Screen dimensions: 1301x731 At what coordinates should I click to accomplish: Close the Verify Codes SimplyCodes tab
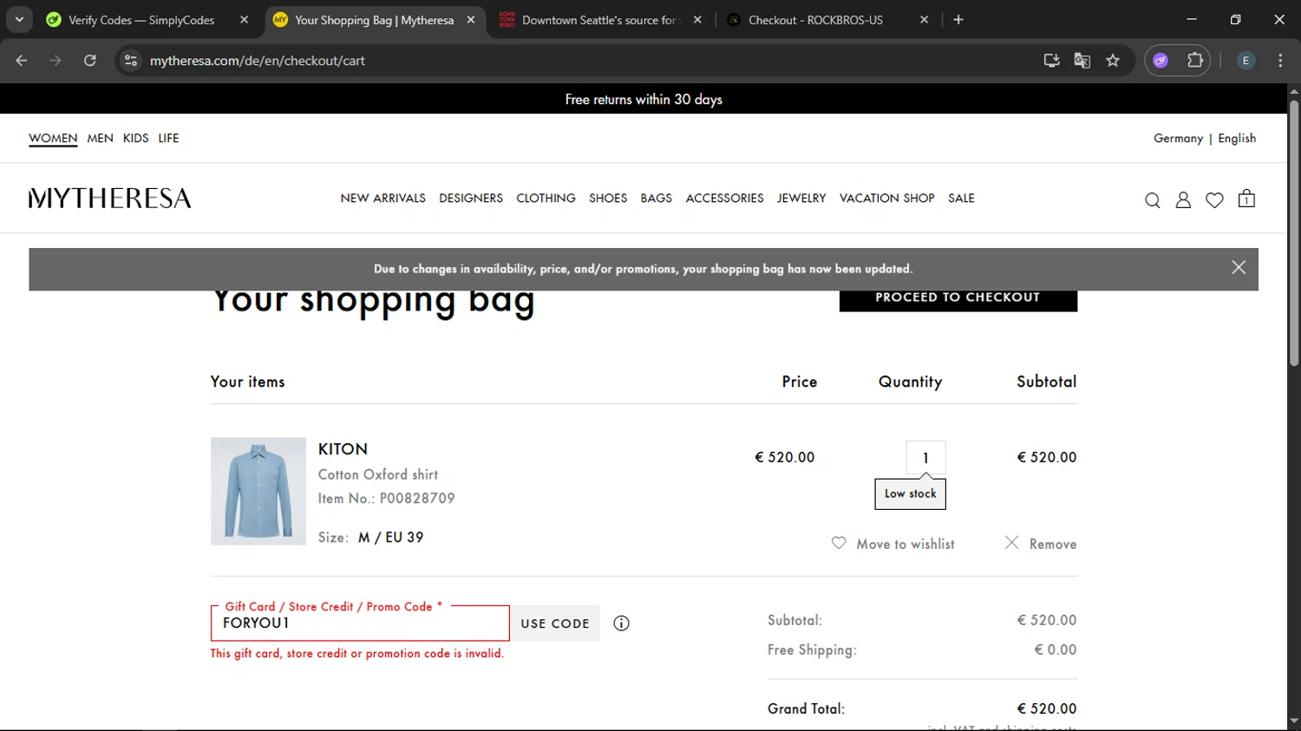(244, 20)
